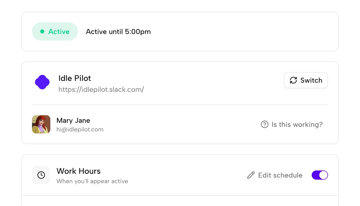Click the refresh icon on the Switch button
Viewport: 360px width, 206px height.
pyautogui.click(x=293, y=80)
